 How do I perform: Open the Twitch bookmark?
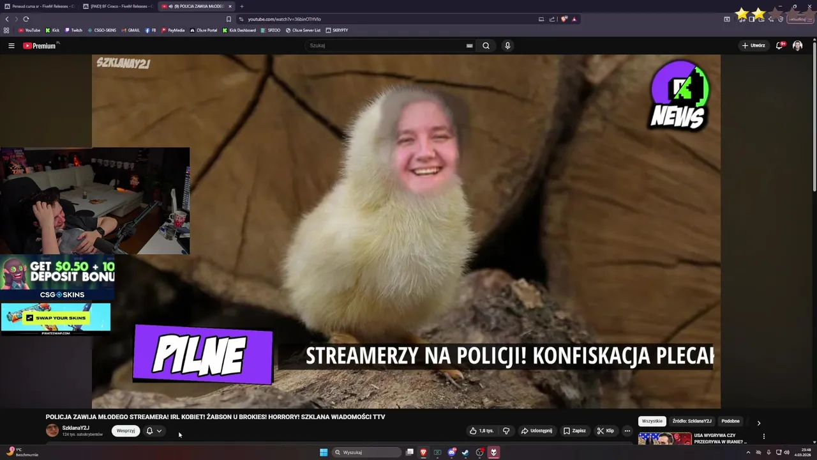73,30
